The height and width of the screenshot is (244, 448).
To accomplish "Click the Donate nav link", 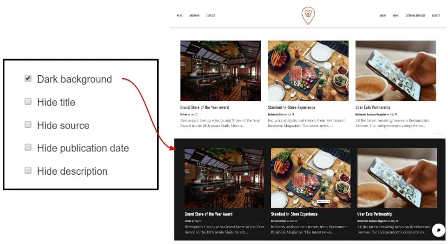I will [436, 16].
